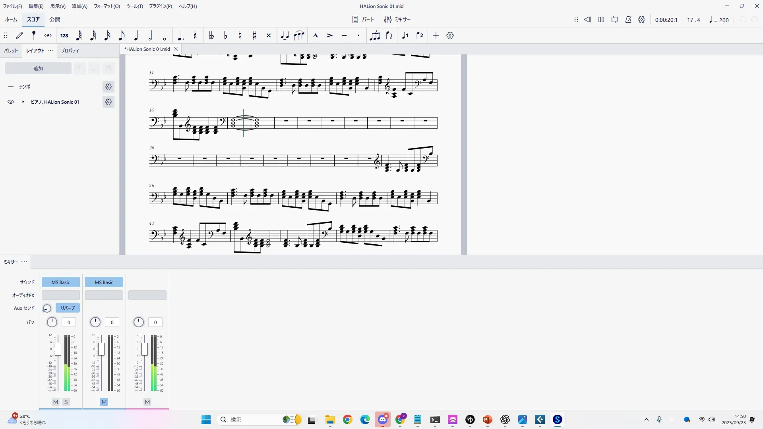Solo the first mixer channel

click(66, 402)
